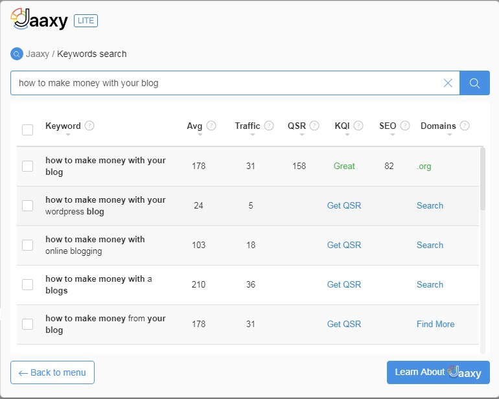Click the Avg value 103

tap(198, 245)
